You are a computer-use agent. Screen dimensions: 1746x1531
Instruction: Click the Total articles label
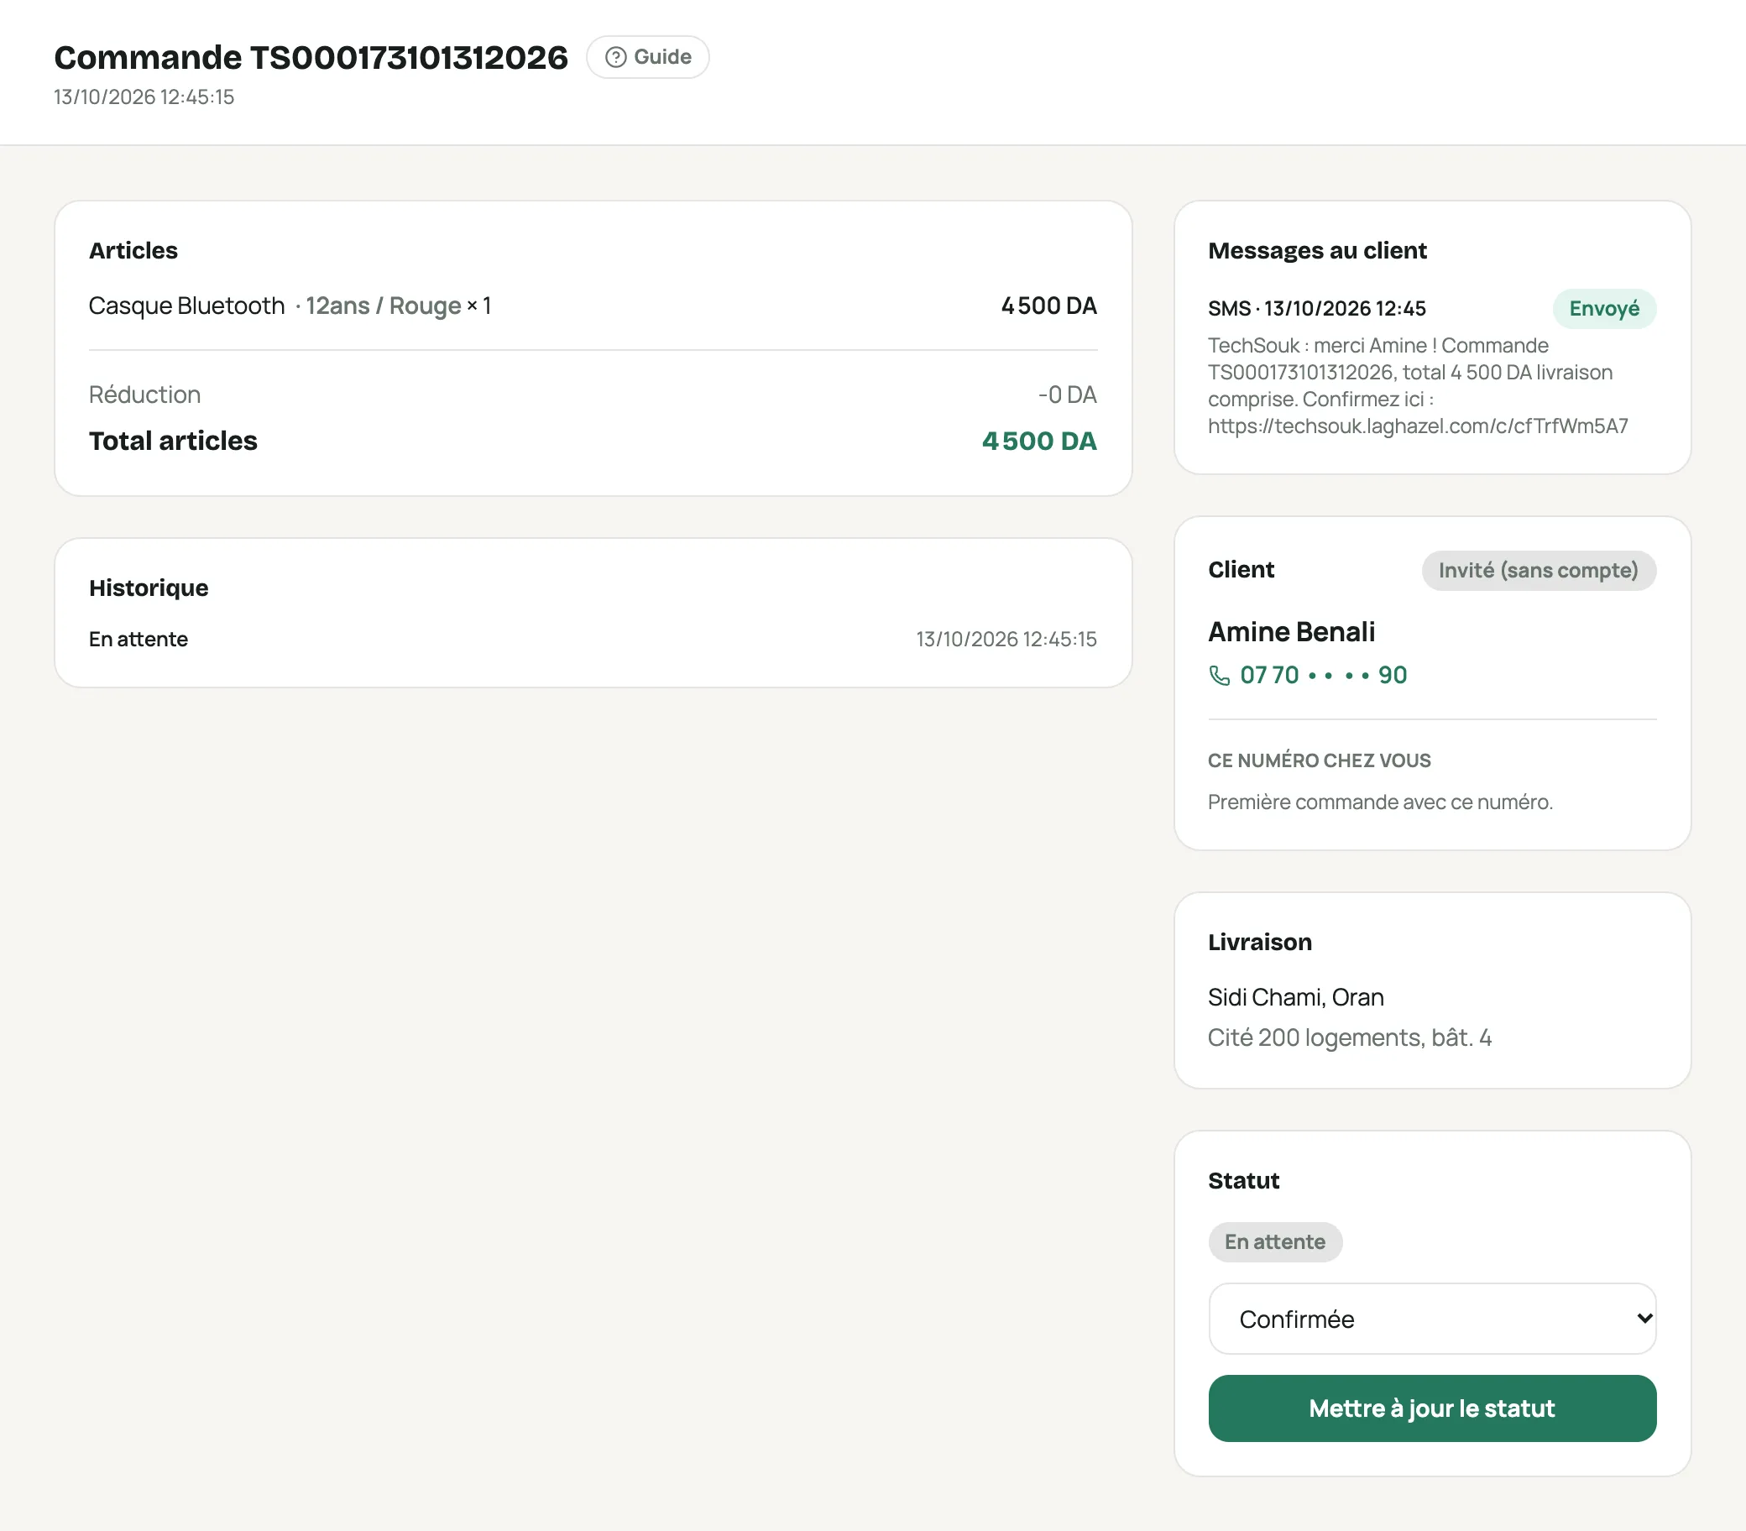point(173,441)
